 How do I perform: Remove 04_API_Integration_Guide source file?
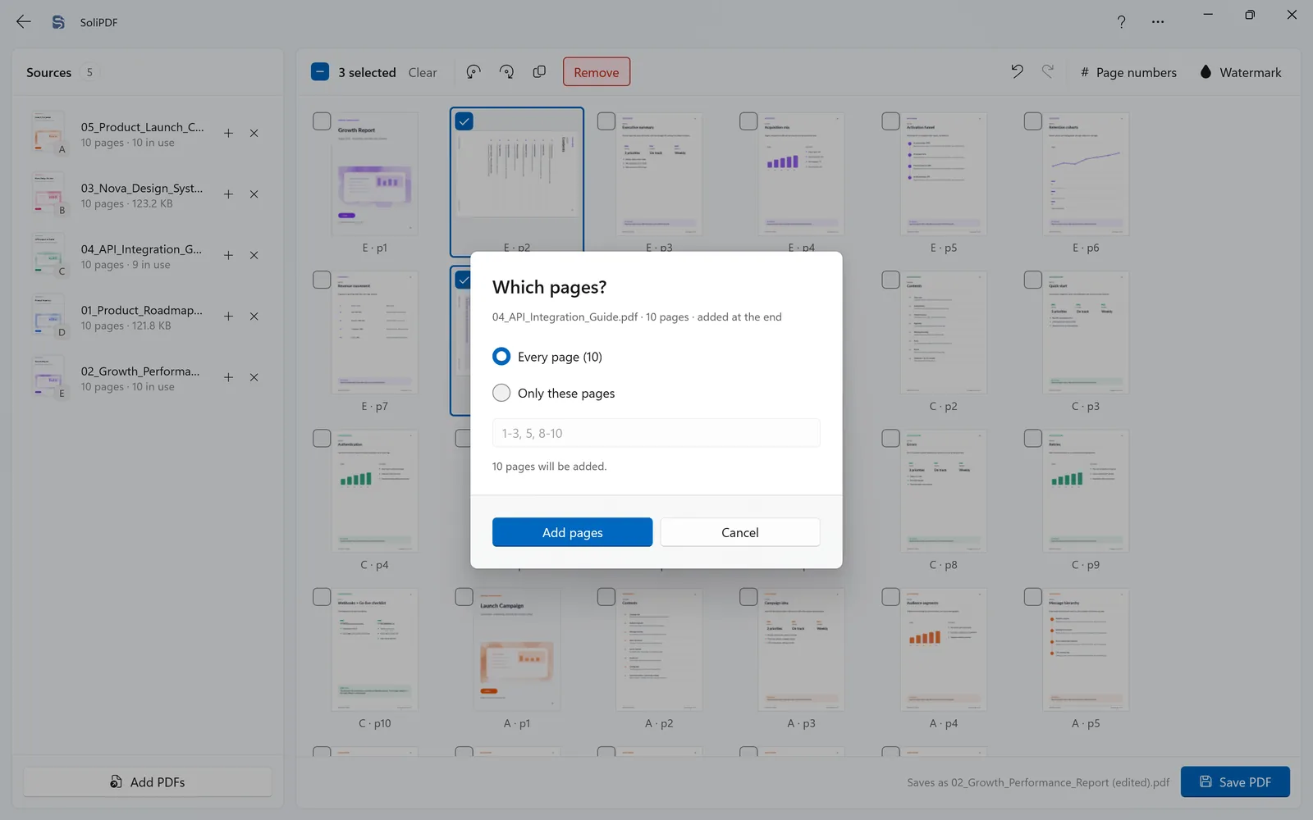click(x=254, y=255)
